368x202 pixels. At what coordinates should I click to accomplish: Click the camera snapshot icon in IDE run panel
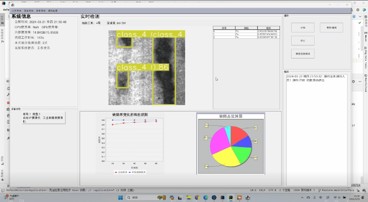[x=8, y=109]
